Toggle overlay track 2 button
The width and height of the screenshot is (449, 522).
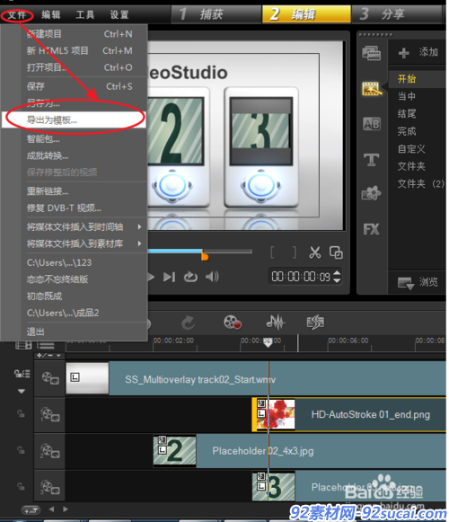click(x=50, y=451)
